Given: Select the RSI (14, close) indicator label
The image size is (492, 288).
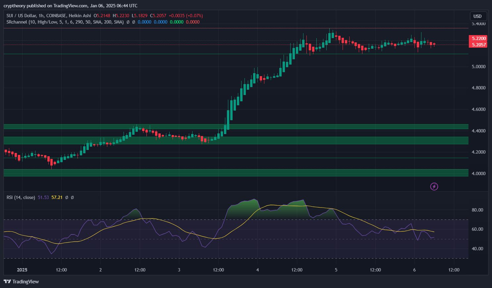Looking at the screenshot, I should 21,197.
